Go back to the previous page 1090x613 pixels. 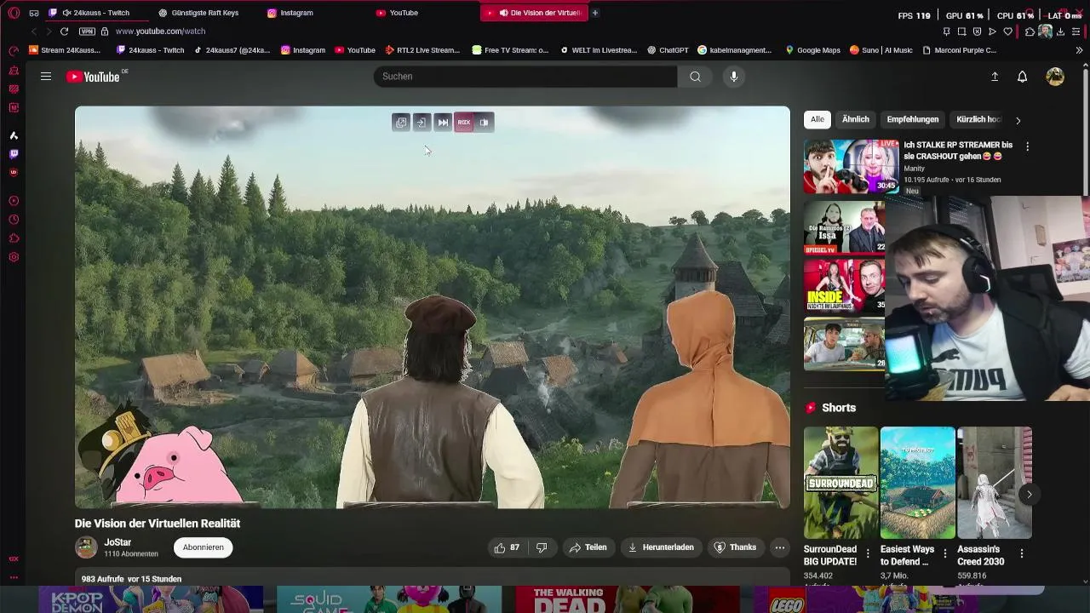click(x=34, y=32)
